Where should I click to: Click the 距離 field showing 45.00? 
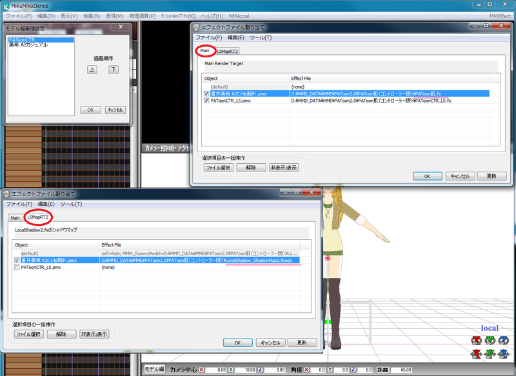pyautogui.click(x=401, y=370)
